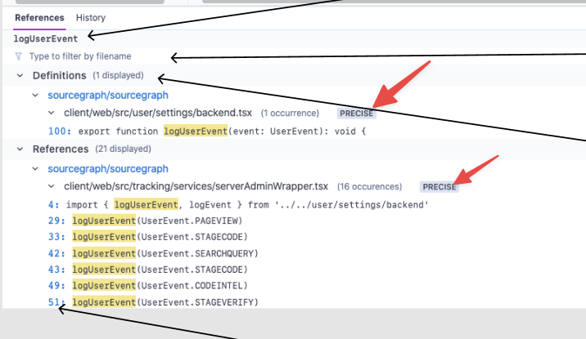This screenshot has width=586, height=339.
Task: Open line 33 UserEvent.STAGECODE reference
Action: coord(148,237)
